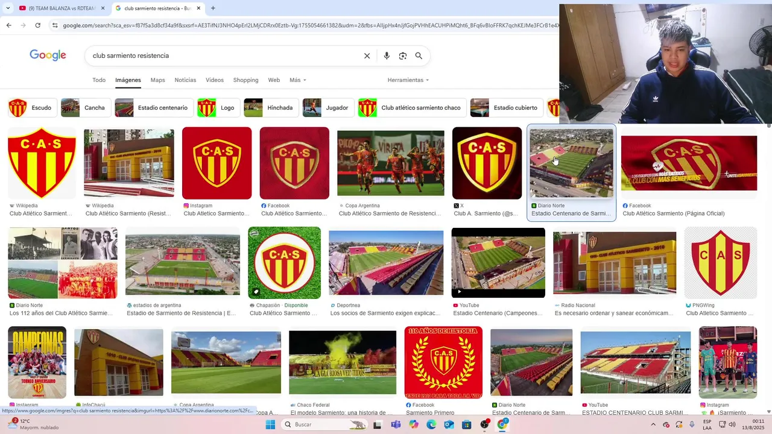Screen dimensions: 772x434
Task: Select the Imágenes tab
Action: click(128, 80)
